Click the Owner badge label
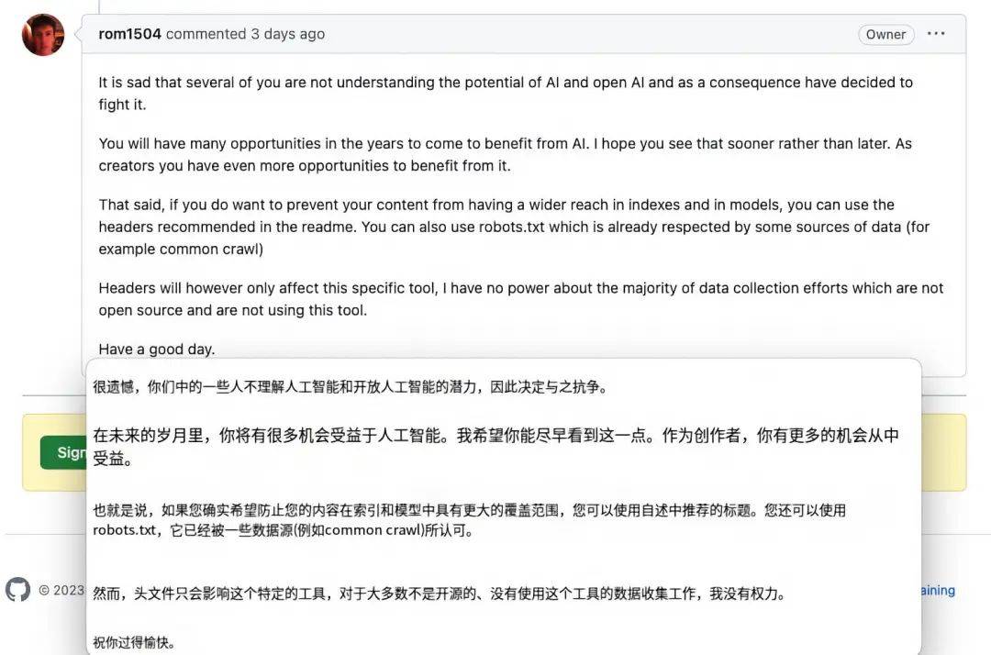Image resolution: width=991 pixels, height=655 pixels. tap(885, 35)
